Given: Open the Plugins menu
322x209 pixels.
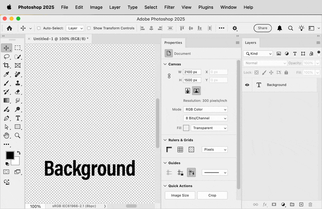Looking at the screenshot, I should coord(206,7).
